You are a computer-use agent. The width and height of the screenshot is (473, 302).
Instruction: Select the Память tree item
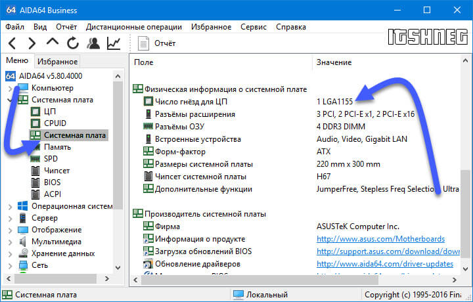(x=57, y=147)
